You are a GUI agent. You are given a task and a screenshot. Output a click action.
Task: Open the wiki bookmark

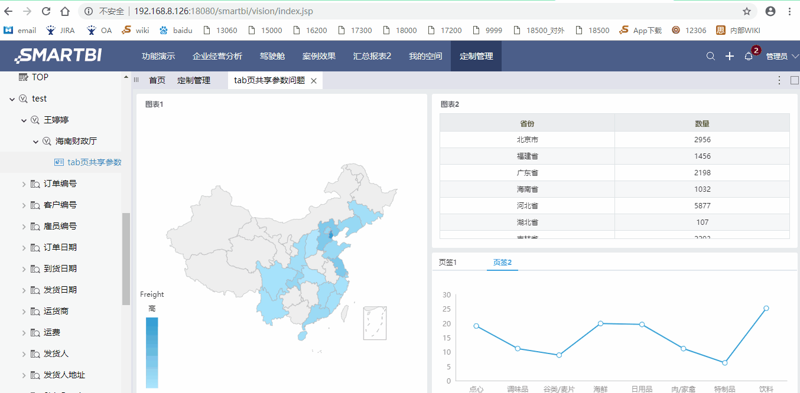135,30
